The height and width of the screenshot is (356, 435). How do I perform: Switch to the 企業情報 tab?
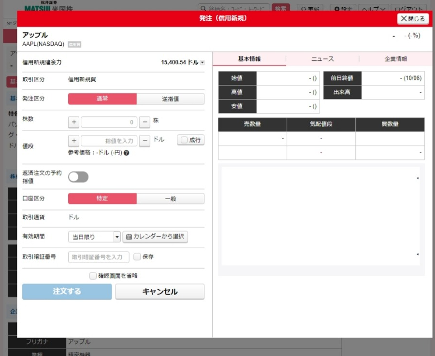(x=395, y=59)
